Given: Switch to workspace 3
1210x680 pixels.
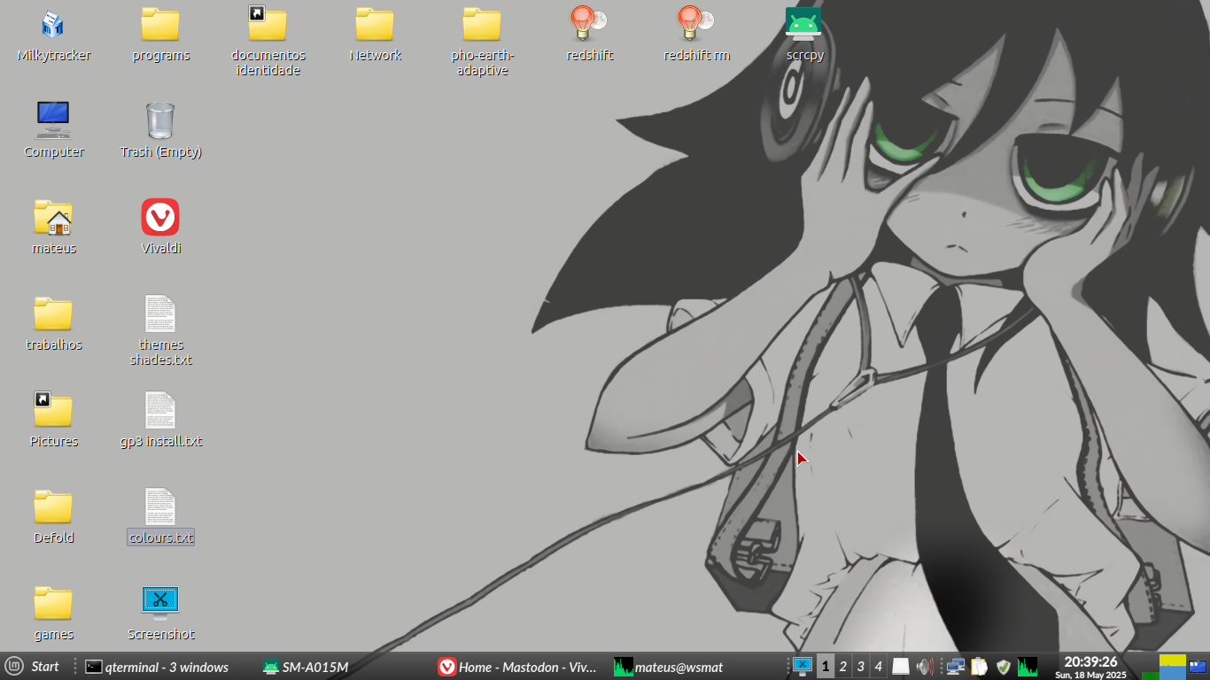Looking at the screenshot, I should [x=860, y=667].
